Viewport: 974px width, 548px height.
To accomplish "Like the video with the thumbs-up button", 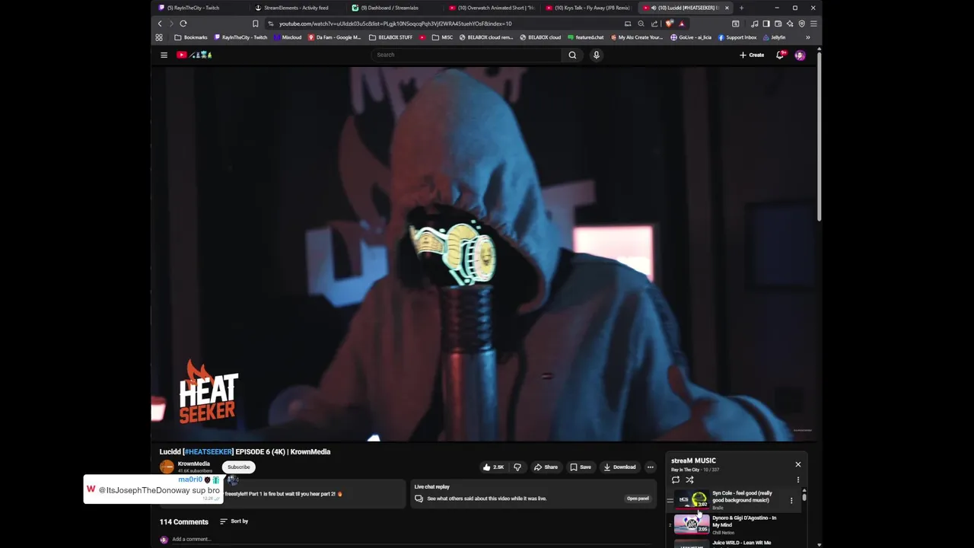I will [493, 467].
